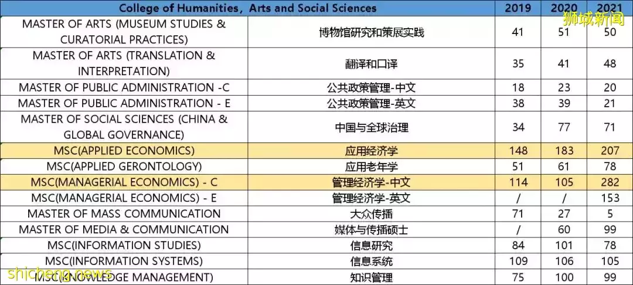
Task: Select the 2019 column header
Action: [518, 8]
